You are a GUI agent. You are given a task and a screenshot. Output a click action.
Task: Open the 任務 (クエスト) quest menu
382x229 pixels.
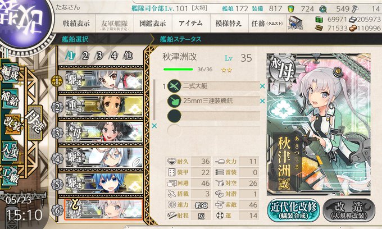[267, 24]
